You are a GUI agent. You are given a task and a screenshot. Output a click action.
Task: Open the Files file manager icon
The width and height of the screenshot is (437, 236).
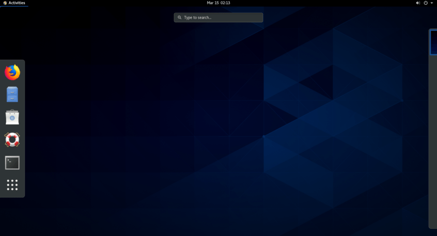click(x=12, y=95)
